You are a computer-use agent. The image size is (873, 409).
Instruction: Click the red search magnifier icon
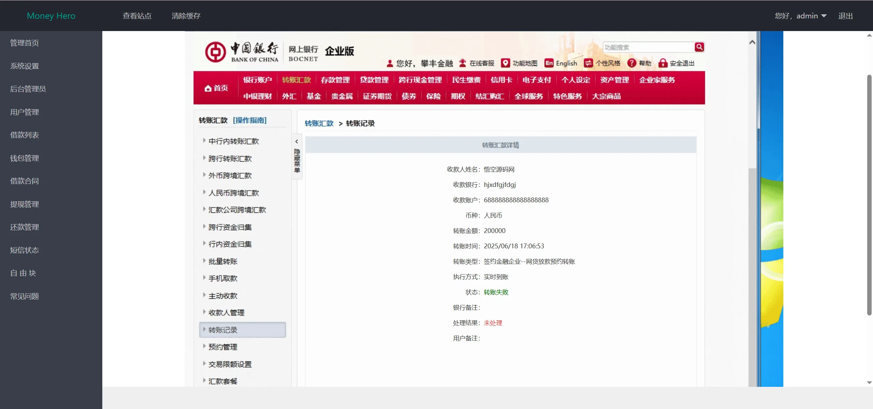(x=699, y=47)
